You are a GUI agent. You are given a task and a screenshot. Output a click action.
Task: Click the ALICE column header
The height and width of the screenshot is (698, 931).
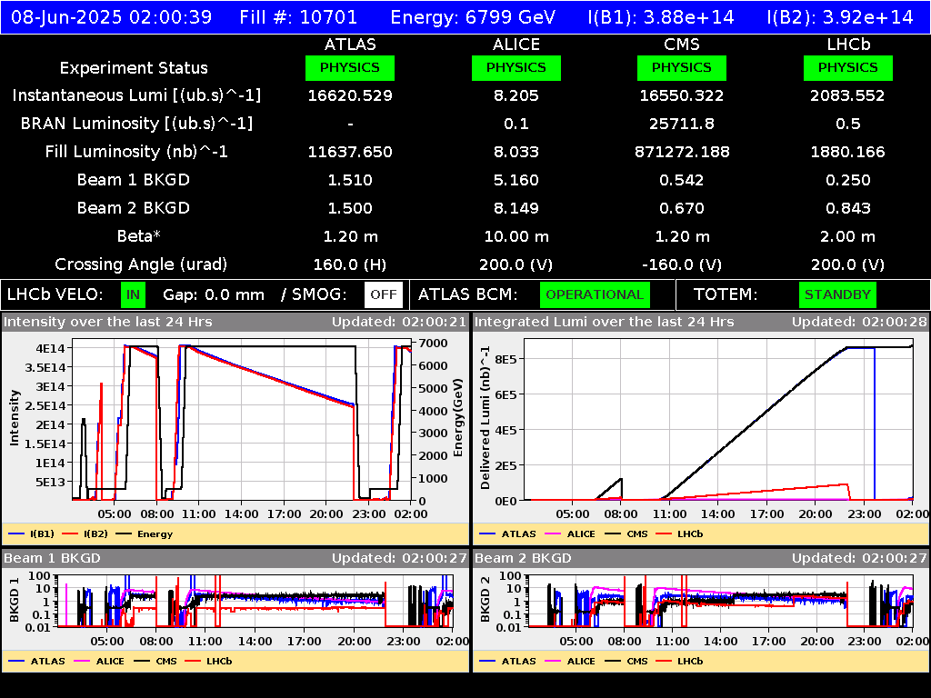[516, 45]
